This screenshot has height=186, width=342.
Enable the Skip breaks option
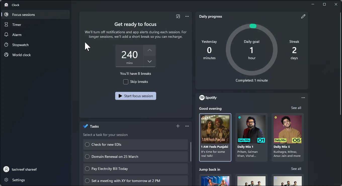click(125, 82)
